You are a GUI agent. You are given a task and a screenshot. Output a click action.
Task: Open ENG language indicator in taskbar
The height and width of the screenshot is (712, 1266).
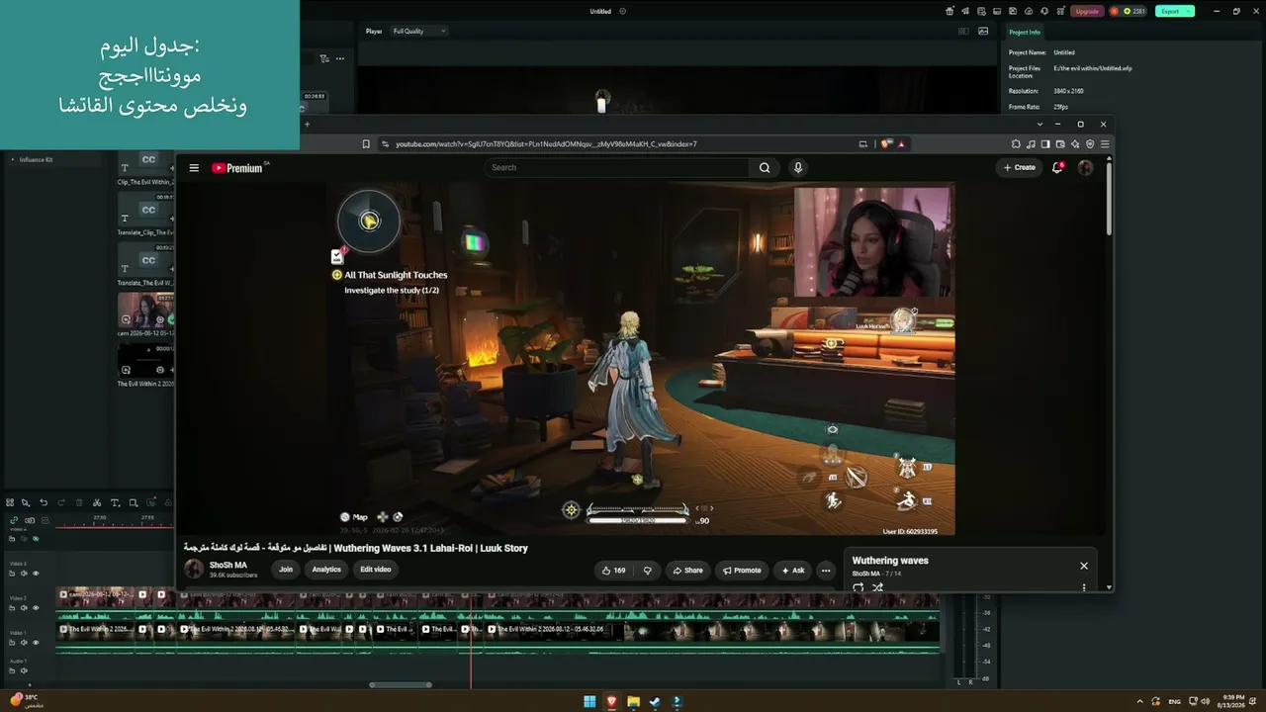(1174, 702)
